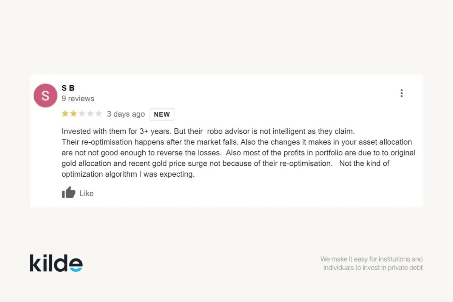Click the 3 days ago timestamp
The height and width of the screenshot is (302, 453).
126,114
